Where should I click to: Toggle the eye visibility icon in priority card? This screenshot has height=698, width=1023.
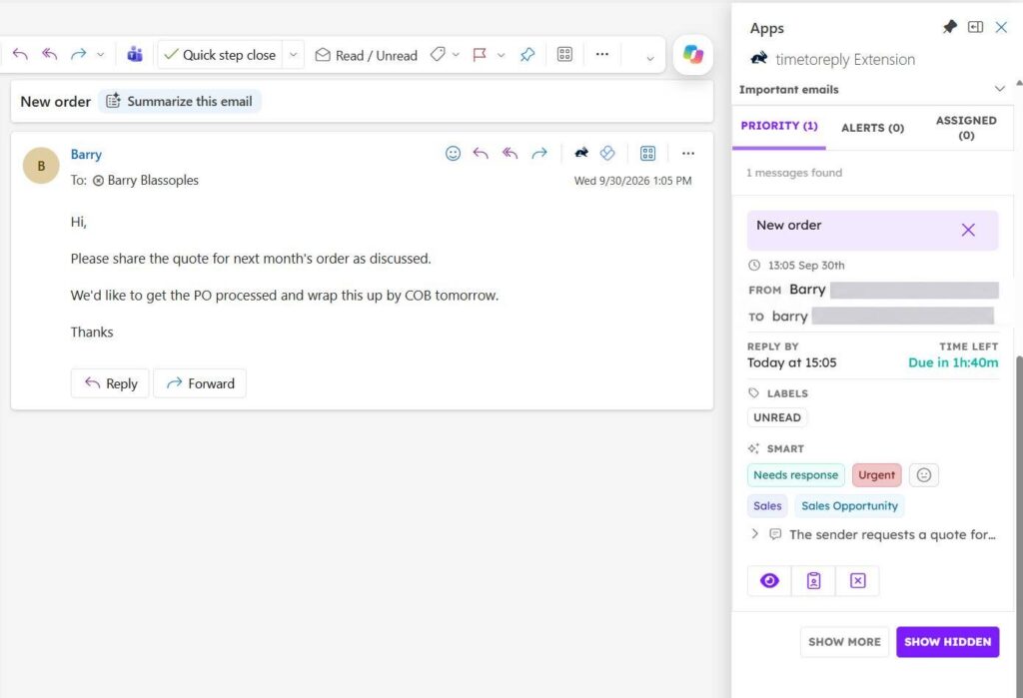click(769, 580)
